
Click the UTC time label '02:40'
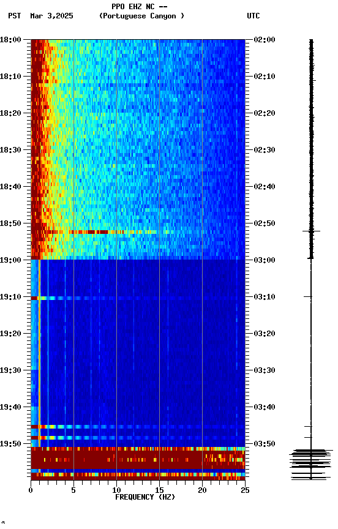click(x=265, y=187)
